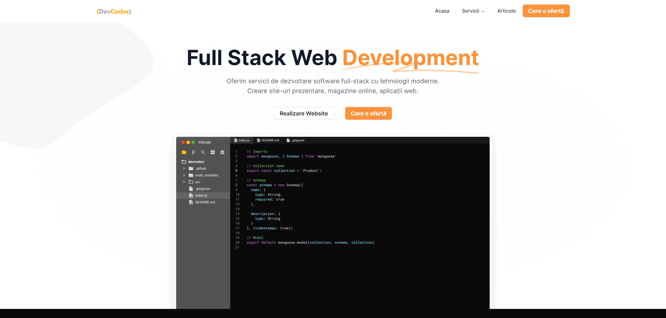Collapse the src folder chevron
The image size is (666, 318).
[x=184, y=182]
